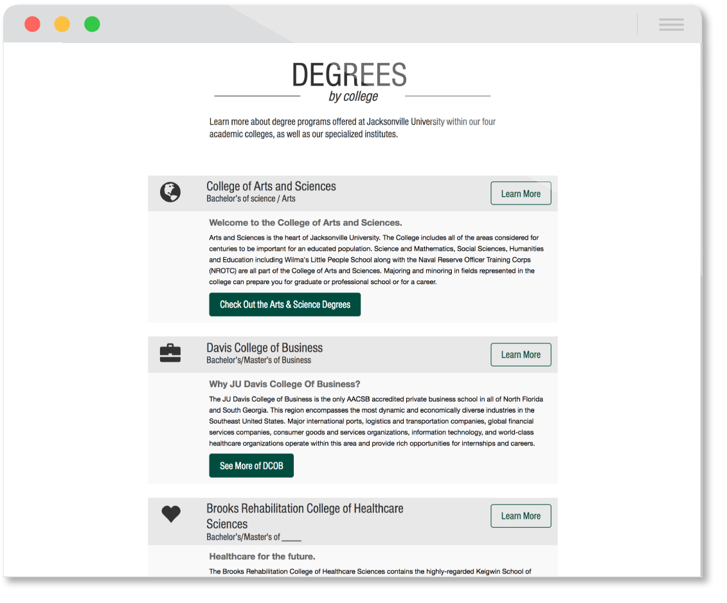Viewport: 727px width, 603px height.
Task: Click Learn More for Brooks Rehabilitation College
Action: (521, 516)
